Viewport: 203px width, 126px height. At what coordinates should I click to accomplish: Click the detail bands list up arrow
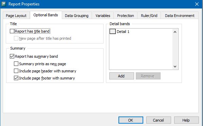[x=175, y=32]
